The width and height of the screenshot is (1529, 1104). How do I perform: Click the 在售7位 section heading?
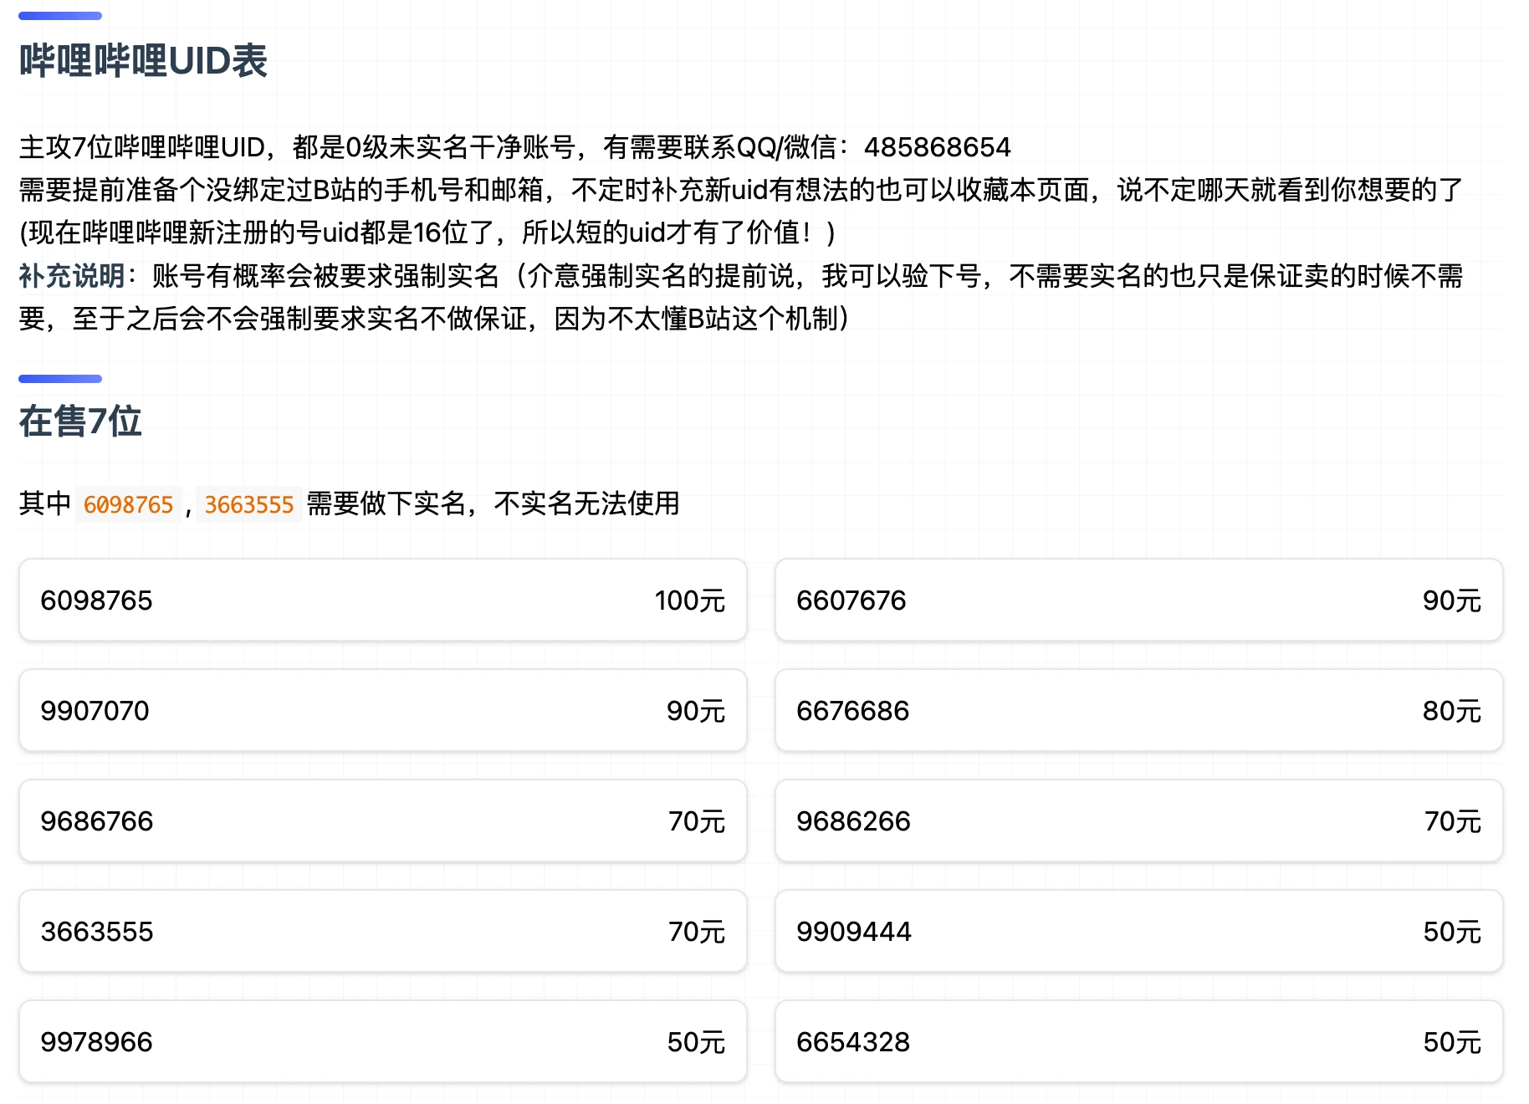click(x=80, y=421)
